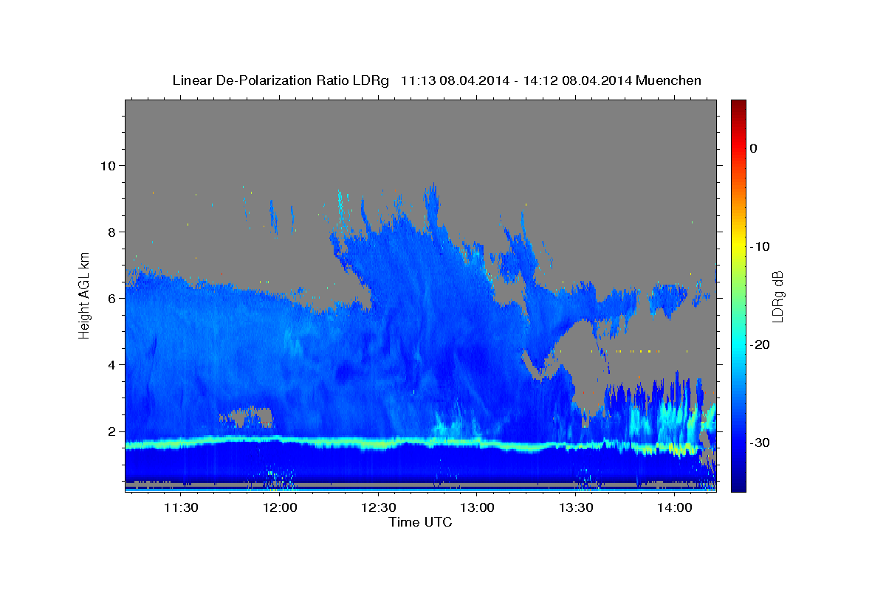Click the height tick label 2
The width and height of the screenshot is (886, 590).
(111, 431)
